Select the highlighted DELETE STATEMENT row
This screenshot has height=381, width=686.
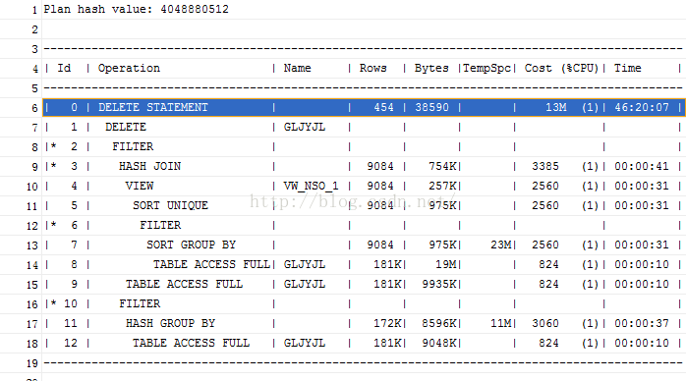pyautogui.click(x=364, y=107)
